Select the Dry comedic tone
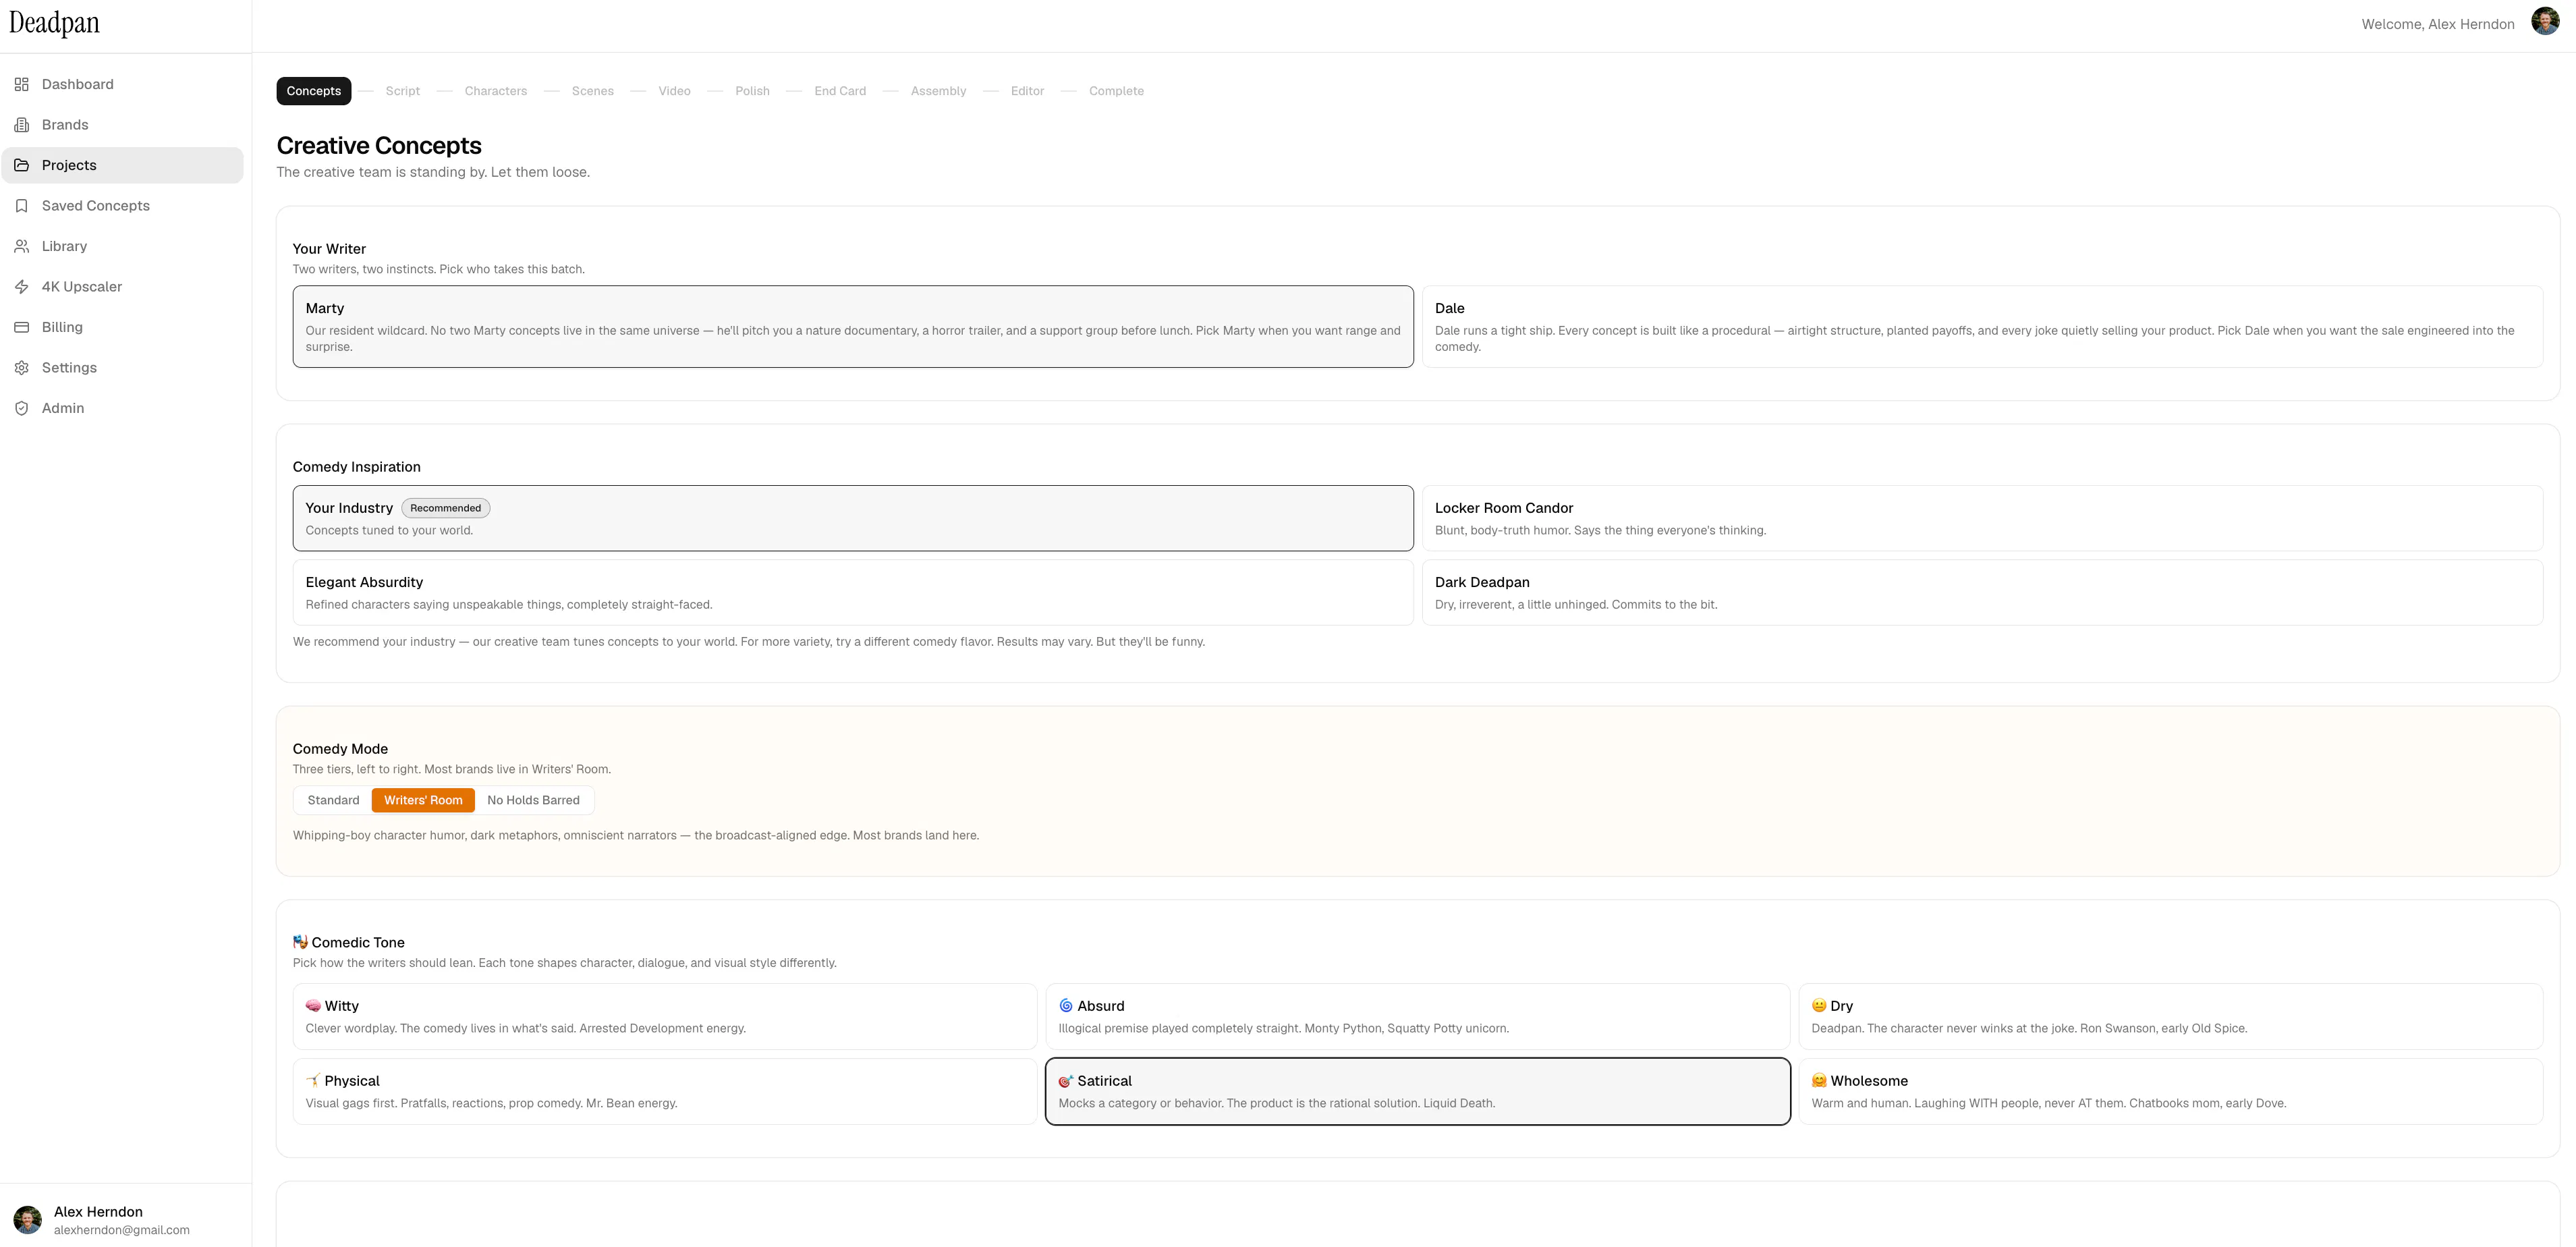This screenshot has height=1247, width=2576. [2171, 1016]
